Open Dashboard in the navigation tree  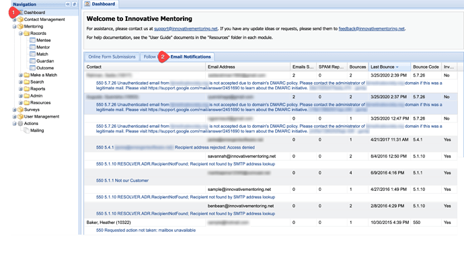(34, 12)
